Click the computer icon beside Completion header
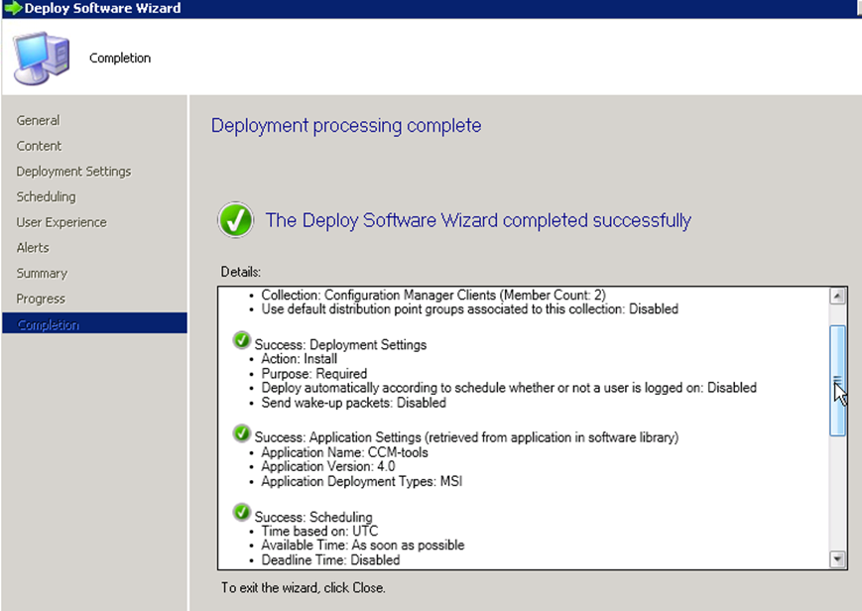The height and width of the screenshot is (611, 862). click(x=42, y=59)
